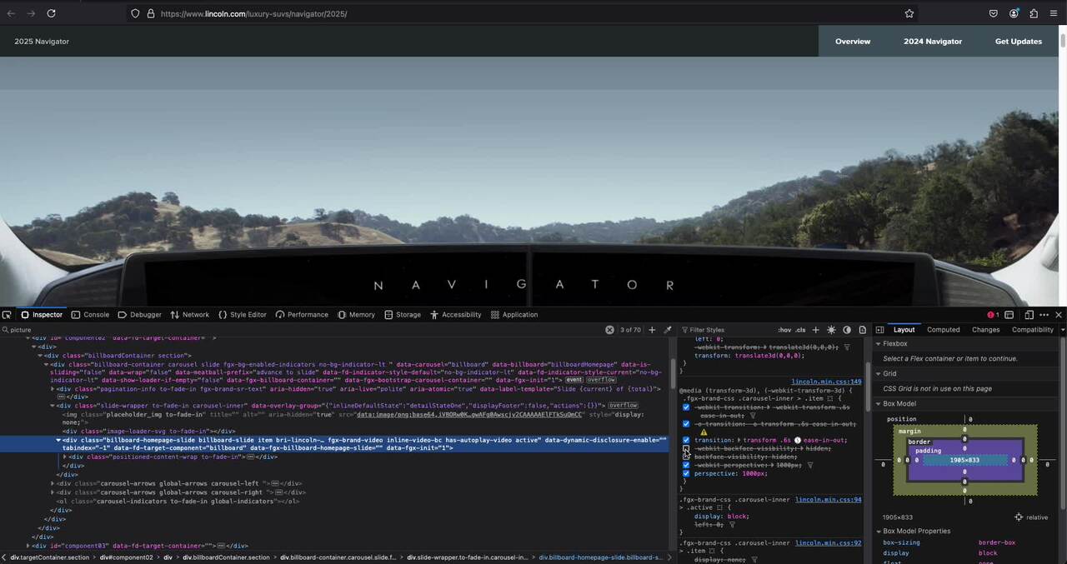Open lincoln.min.css:94 source link
This screenshot has height=564, width=1067.
[x=828, y=500]
